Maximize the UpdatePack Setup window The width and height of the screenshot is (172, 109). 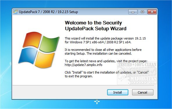[x=142, y=12]
